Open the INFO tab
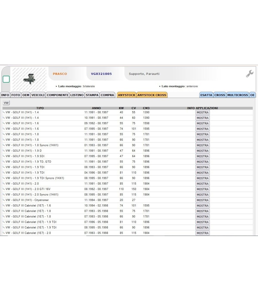Viewport: 258px width, 301px height. [5, 95]
